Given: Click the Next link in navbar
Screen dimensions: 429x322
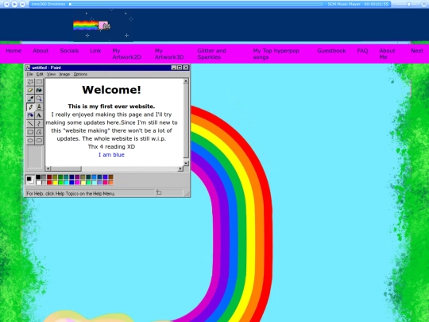Looking at the screenshot, I should point(417,51).
